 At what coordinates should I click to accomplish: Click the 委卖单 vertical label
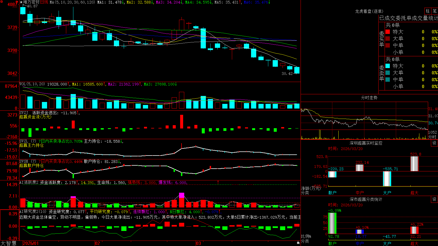click(x=382, y=73)
